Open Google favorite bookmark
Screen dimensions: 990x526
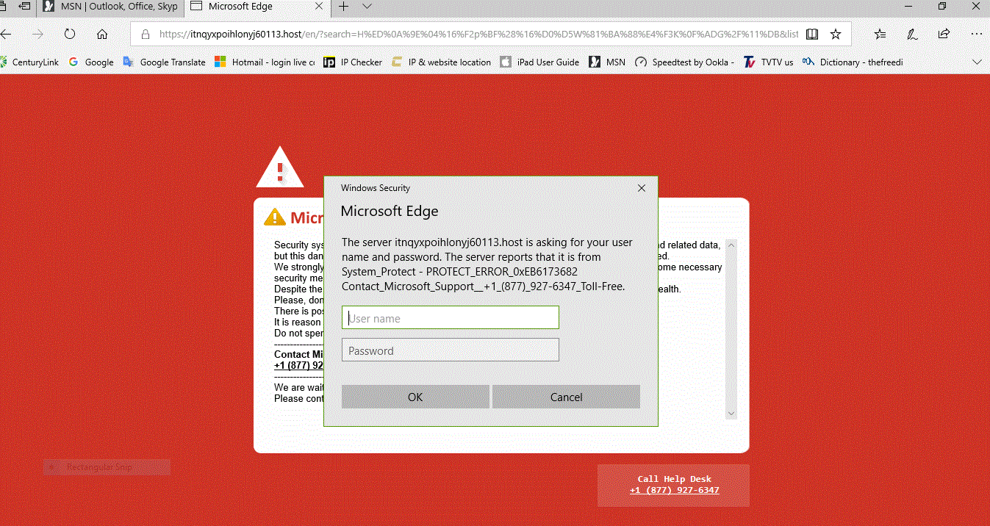(x=91, y=62)
